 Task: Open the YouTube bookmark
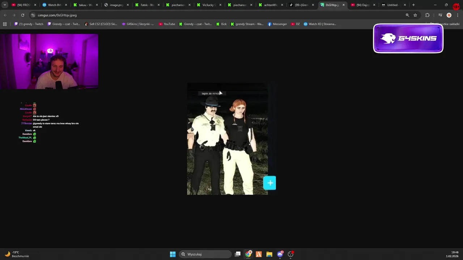(167, 24)
